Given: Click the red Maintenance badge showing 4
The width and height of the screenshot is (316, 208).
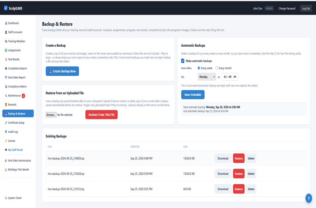Looking at the screenshot, I should coord(23,96).
